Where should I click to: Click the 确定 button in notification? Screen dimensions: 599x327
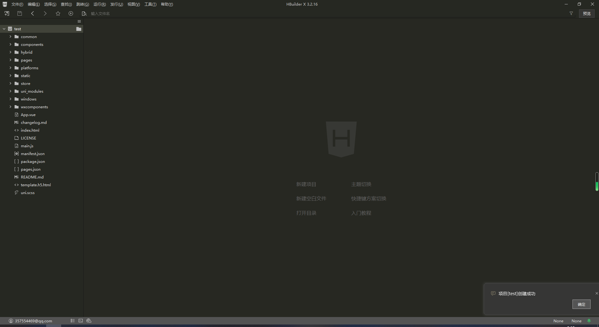pyautogui.click(x=581, y=304)
